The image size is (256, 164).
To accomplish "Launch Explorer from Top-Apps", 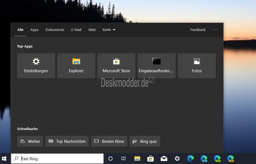I will point(76,66).
